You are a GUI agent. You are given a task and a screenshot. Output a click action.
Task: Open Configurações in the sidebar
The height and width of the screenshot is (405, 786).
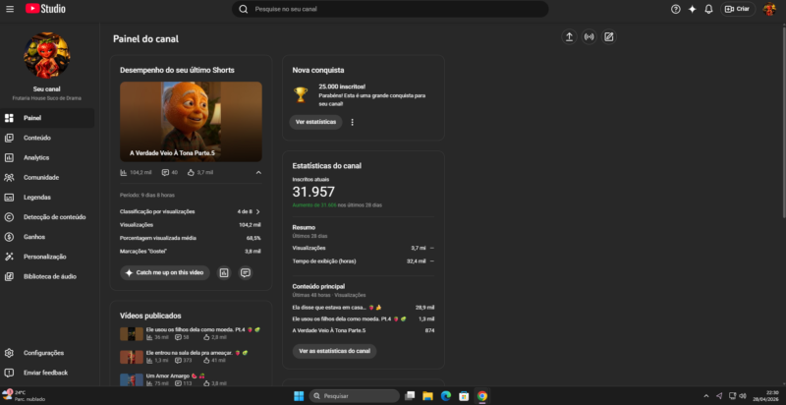pos(47,353)
